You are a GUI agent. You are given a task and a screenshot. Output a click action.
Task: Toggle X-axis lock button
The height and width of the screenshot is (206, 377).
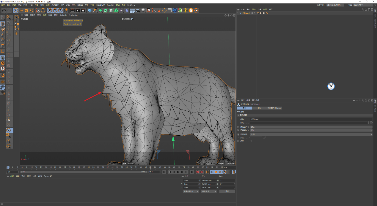click(x=50, y=10)
